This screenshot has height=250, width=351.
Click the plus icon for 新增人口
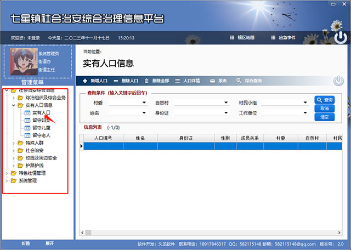click(85, 81)
